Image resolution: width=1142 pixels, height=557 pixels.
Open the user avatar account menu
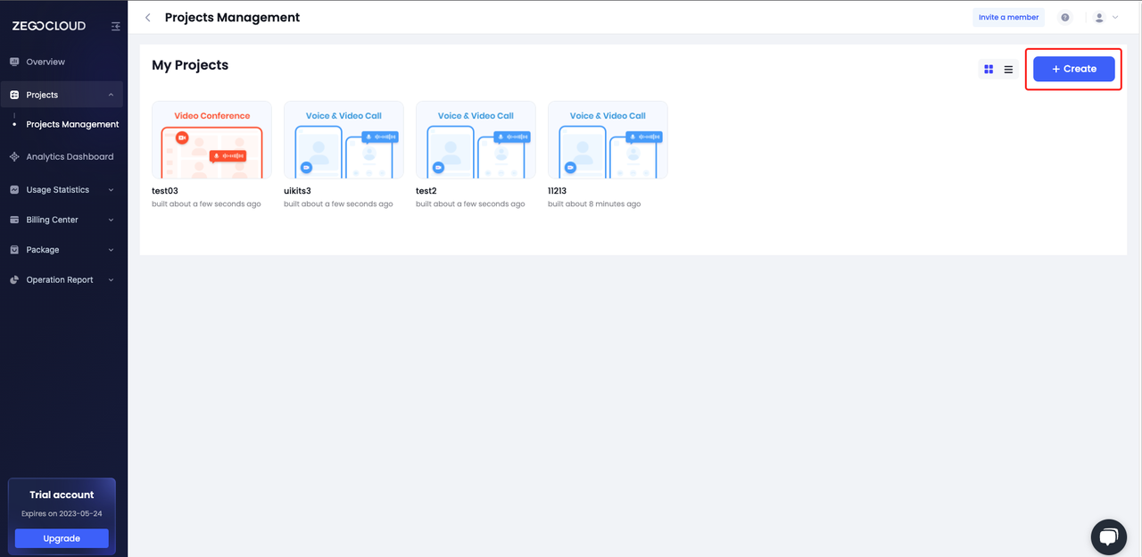tap(1106, 18)
